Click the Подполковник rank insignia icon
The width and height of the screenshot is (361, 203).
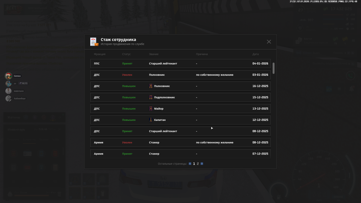click(x=151, y=97)
